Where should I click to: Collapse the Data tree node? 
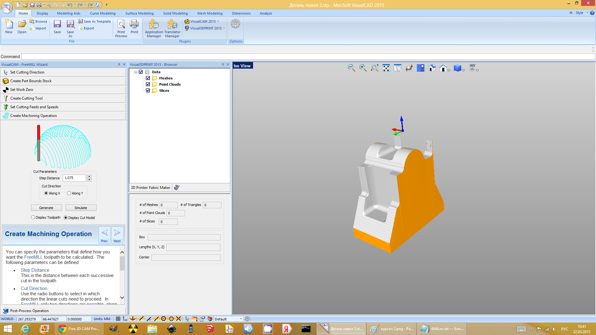click(x=136, y=72)
